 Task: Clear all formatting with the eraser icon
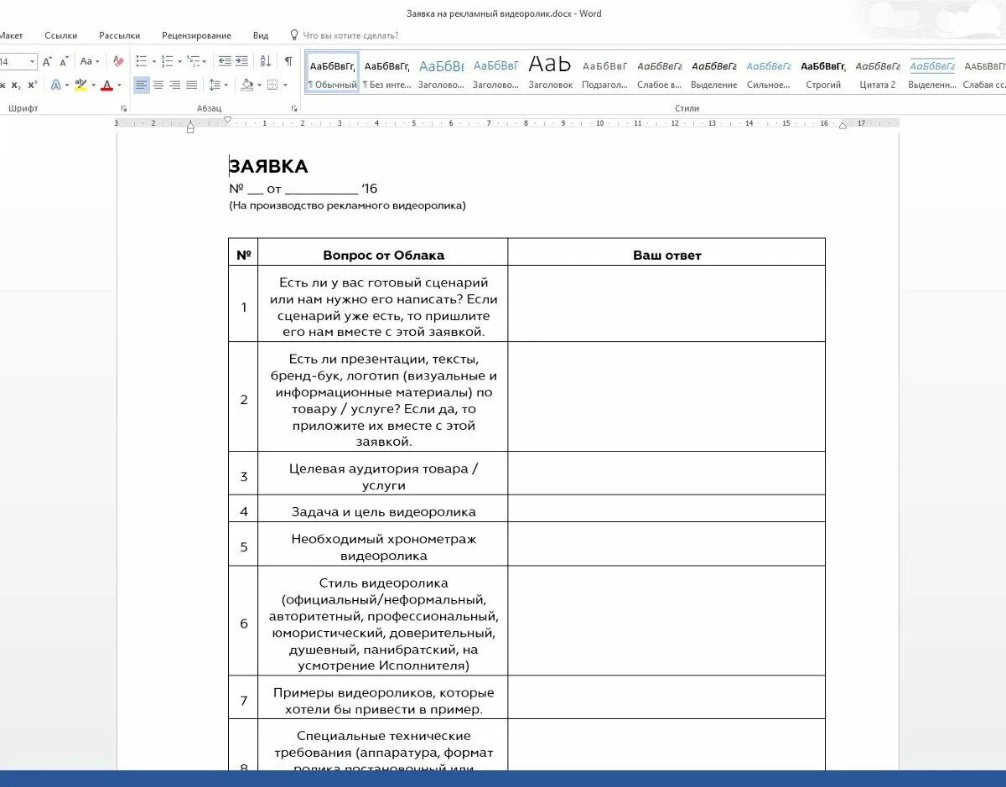(x=118, y=61)
